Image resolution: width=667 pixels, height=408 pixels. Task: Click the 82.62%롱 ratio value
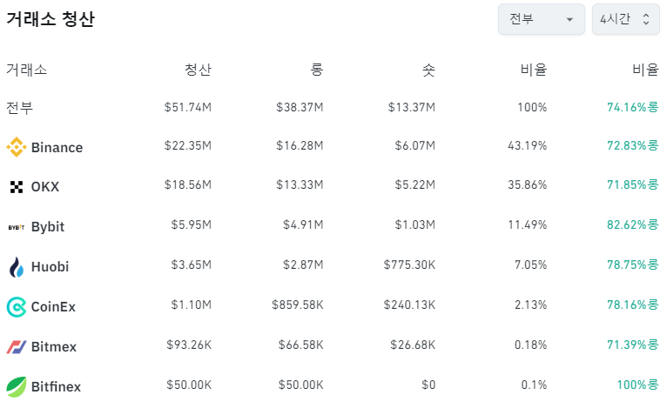632,224
